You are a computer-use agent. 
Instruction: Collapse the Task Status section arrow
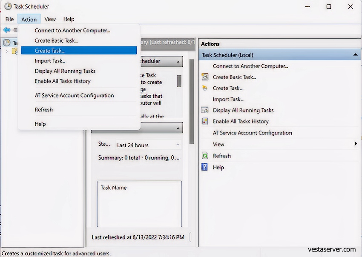click(x=178, y=128)
